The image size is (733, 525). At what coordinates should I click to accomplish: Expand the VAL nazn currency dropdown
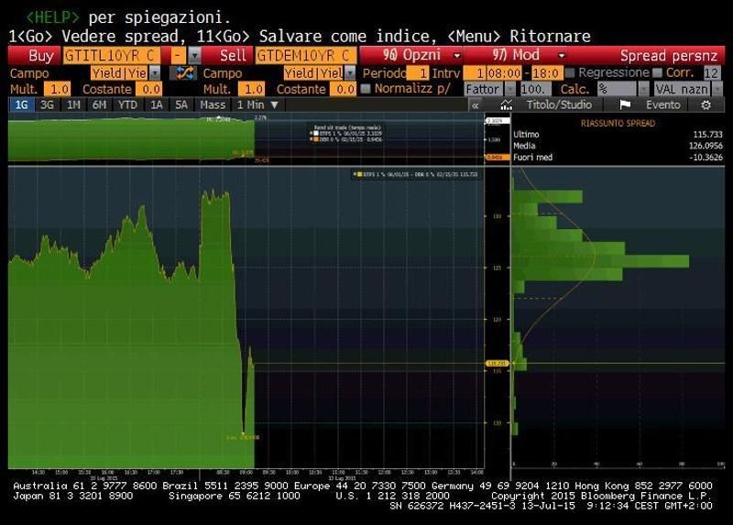tap(686, 89)
